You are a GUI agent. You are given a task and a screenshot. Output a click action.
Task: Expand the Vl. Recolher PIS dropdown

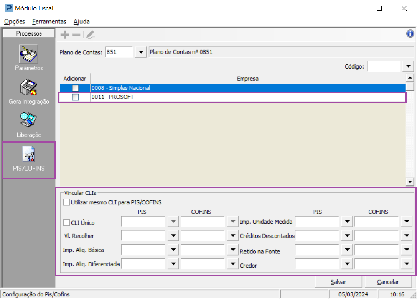pos(173,235)
